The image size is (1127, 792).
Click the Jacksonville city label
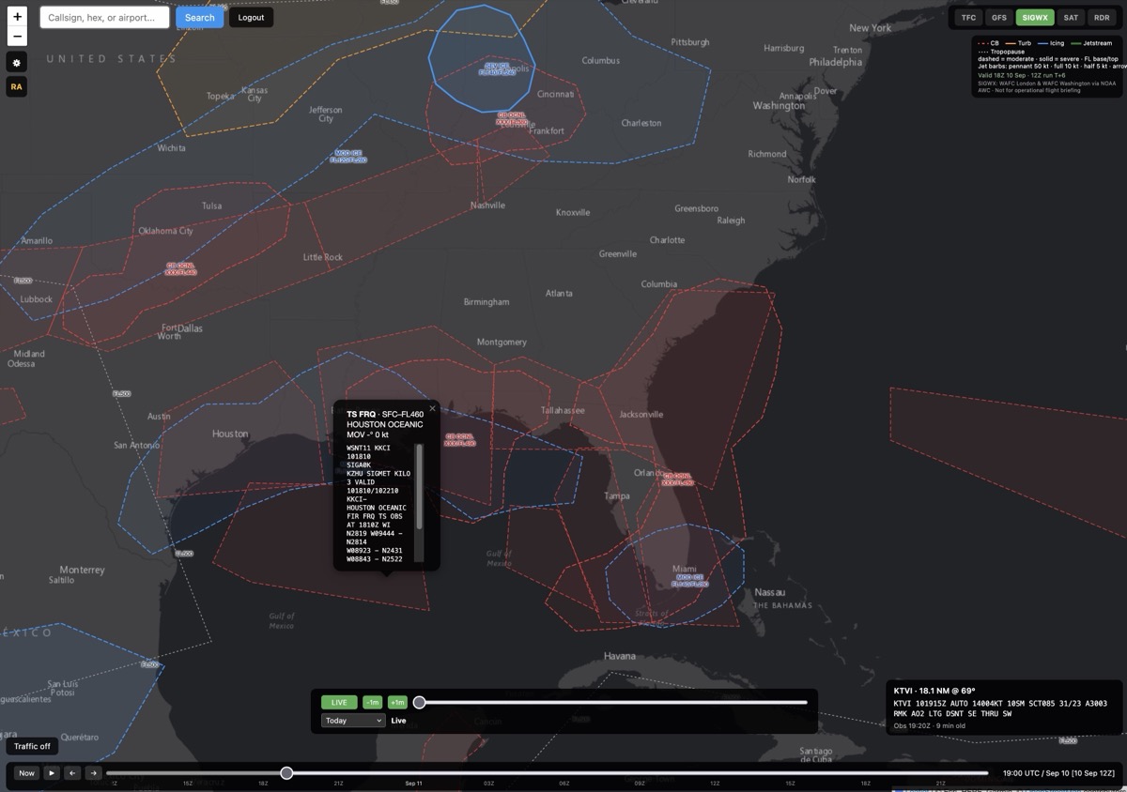tap(641, 414)
